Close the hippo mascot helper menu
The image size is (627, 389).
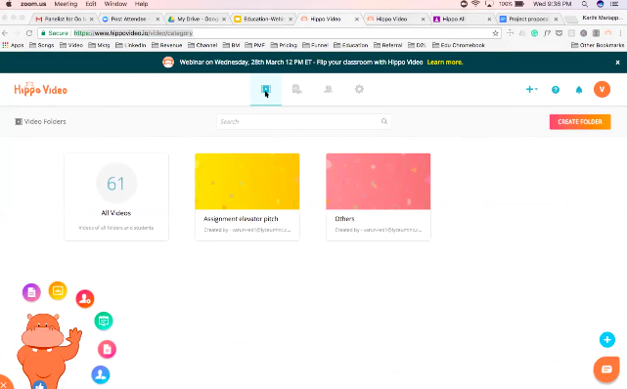(4, 385)
